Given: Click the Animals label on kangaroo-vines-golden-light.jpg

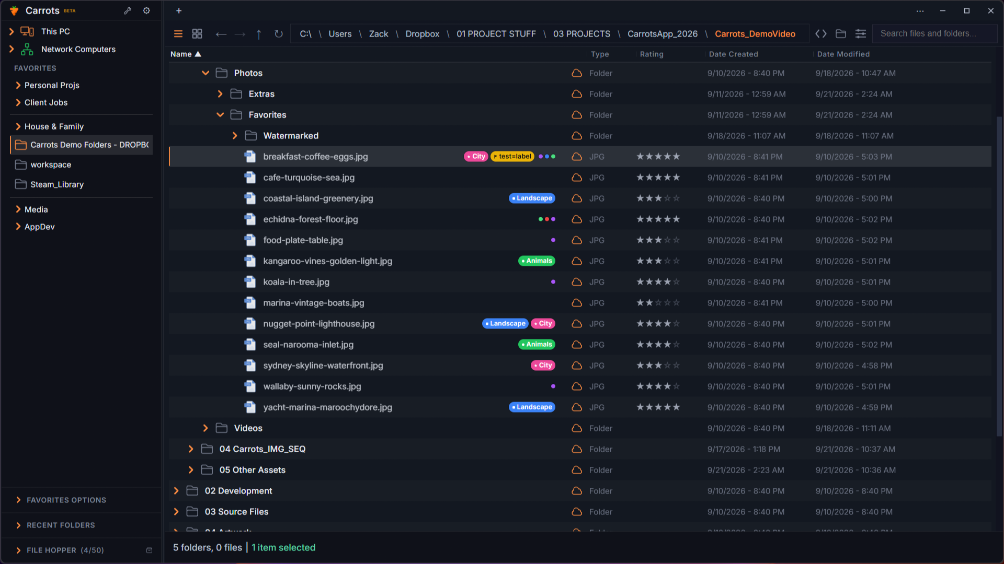Looking at the screenshot, I should pyautogui.click(x=537, y=261).
